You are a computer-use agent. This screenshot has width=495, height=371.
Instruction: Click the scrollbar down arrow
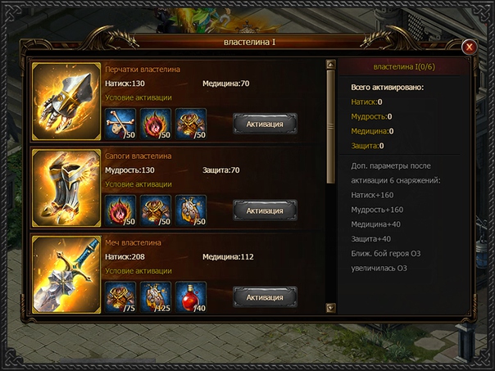330,308
